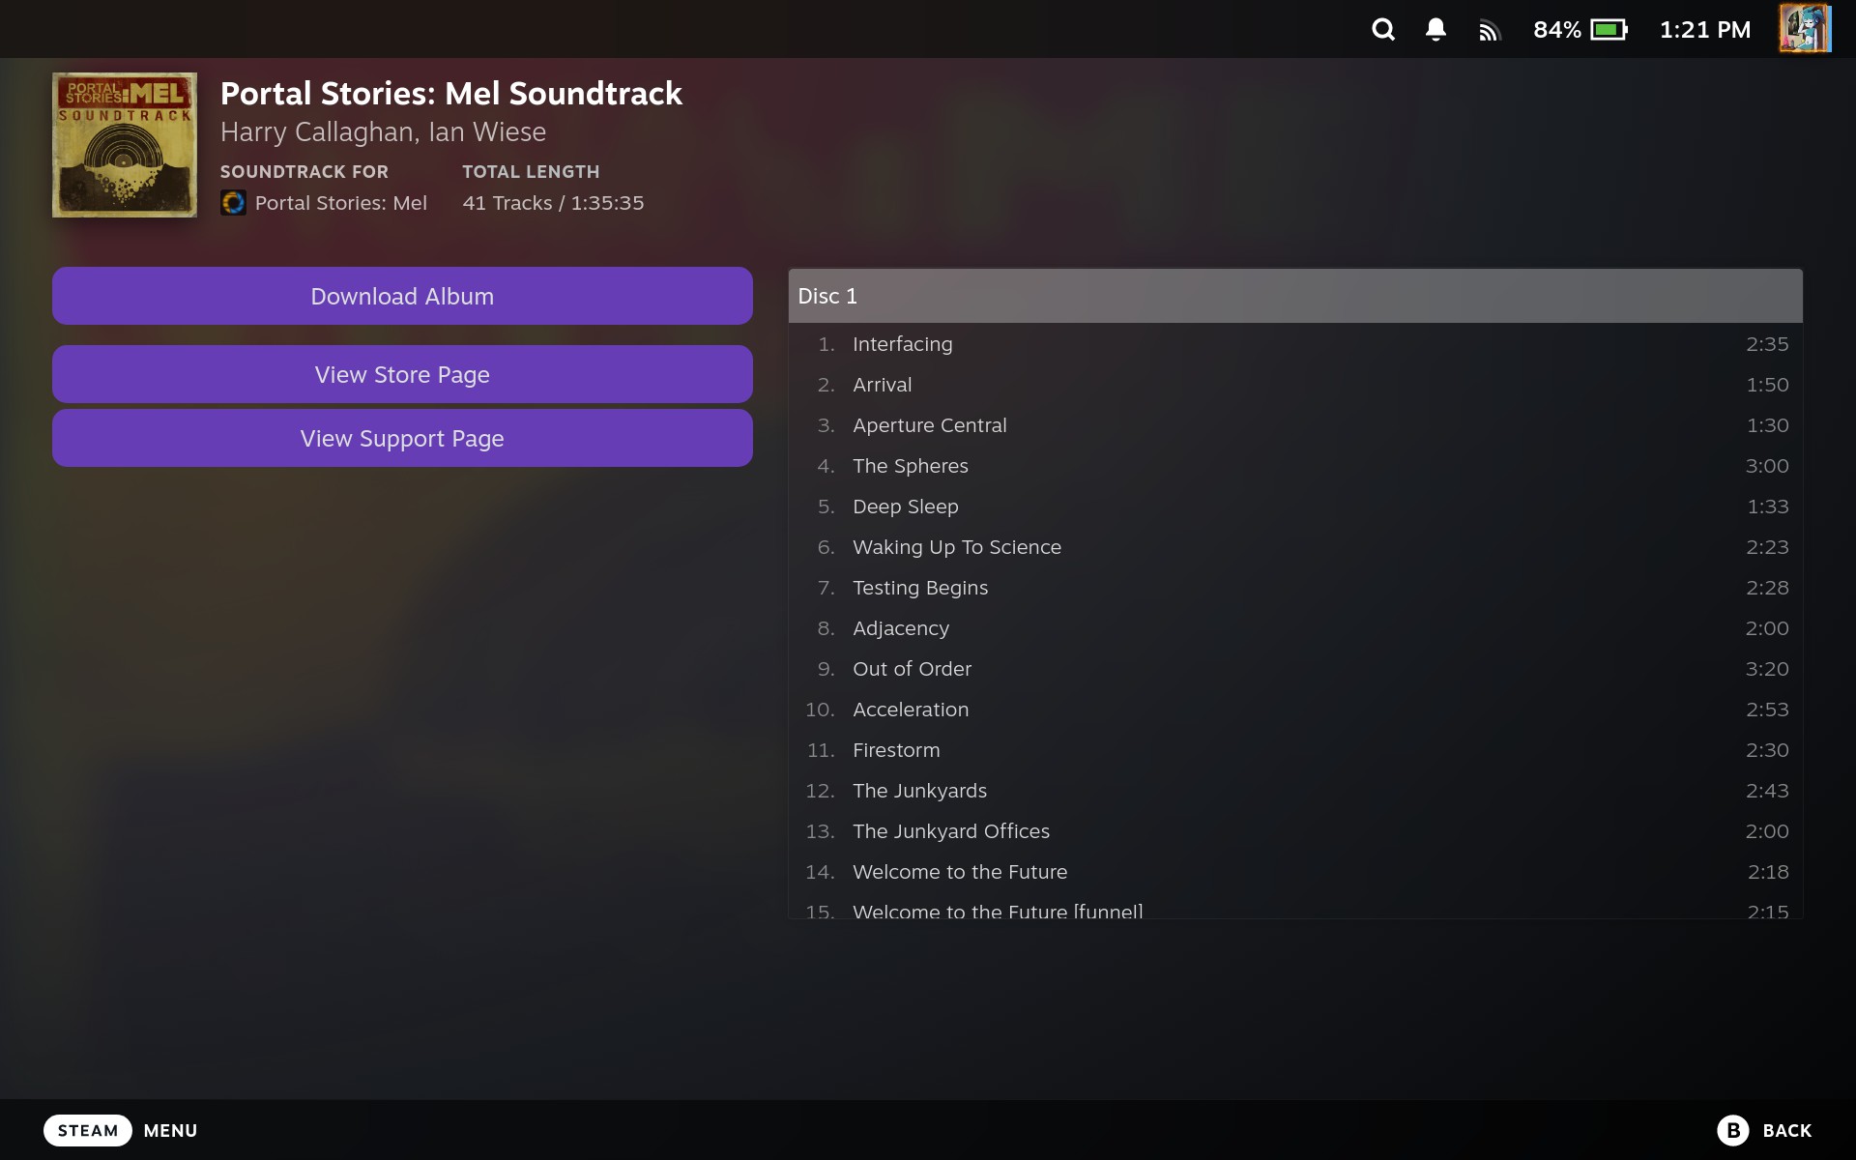This screenshot has width=1856, height=1160.
Task: Open the Portal Stories: Mel game icon
Action: 233,203
